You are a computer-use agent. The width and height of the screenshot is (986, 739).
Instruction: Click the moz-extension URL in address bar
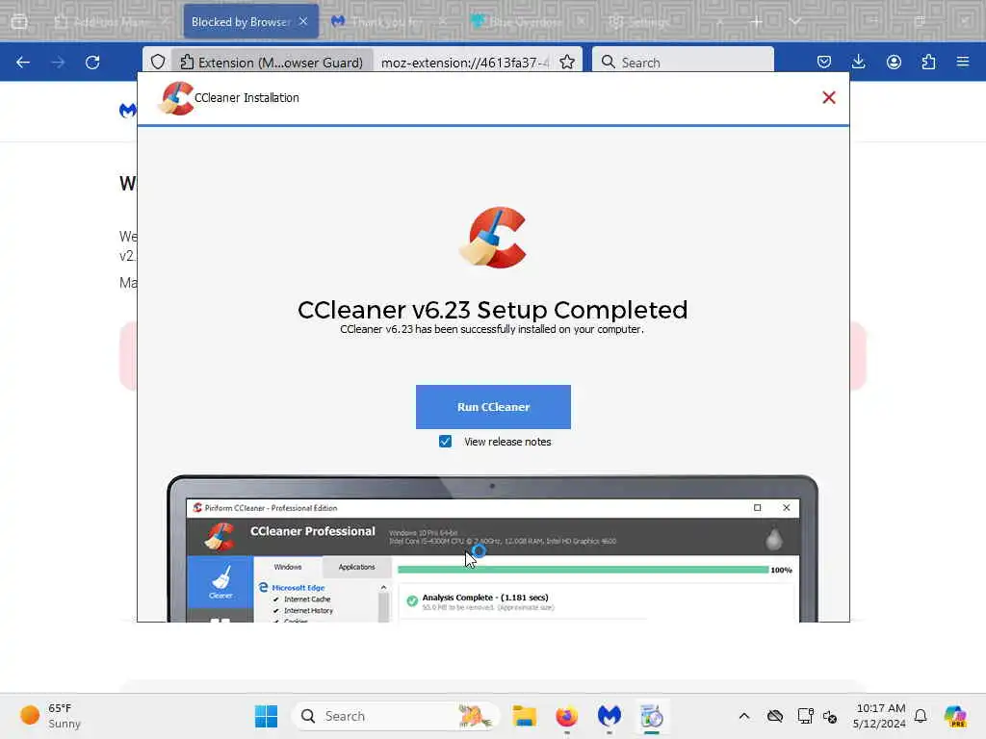point(465,63)
